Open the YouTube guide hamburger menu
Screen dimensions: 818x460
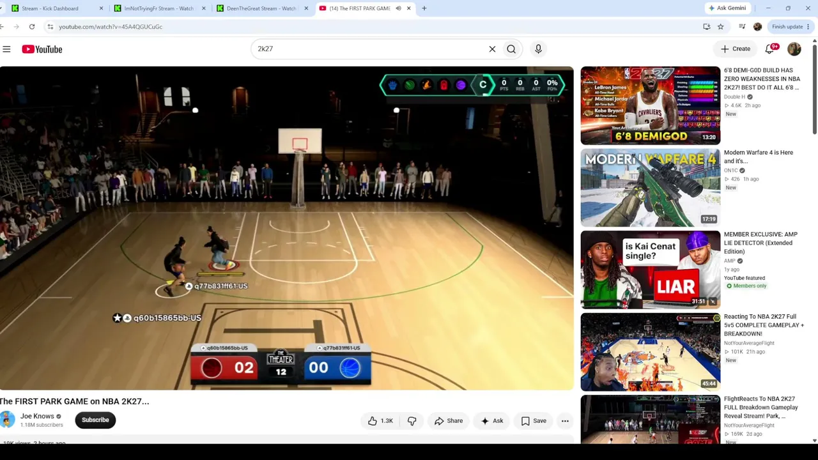click(x=6, y=49)
